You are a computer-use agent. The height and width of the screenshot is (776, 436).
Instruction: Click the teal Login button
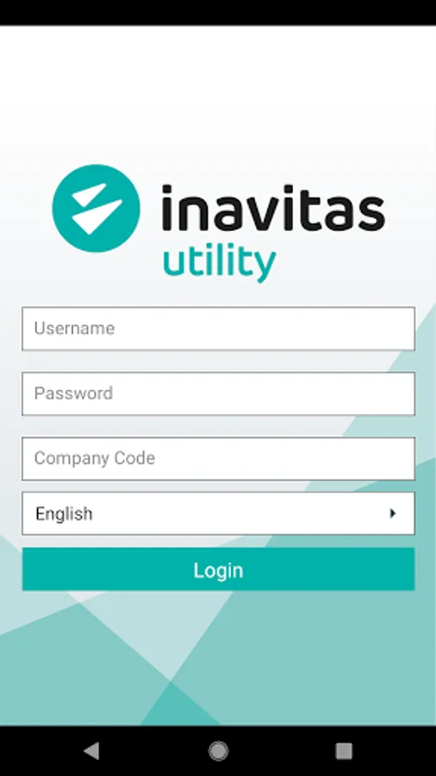click(218, 569)
